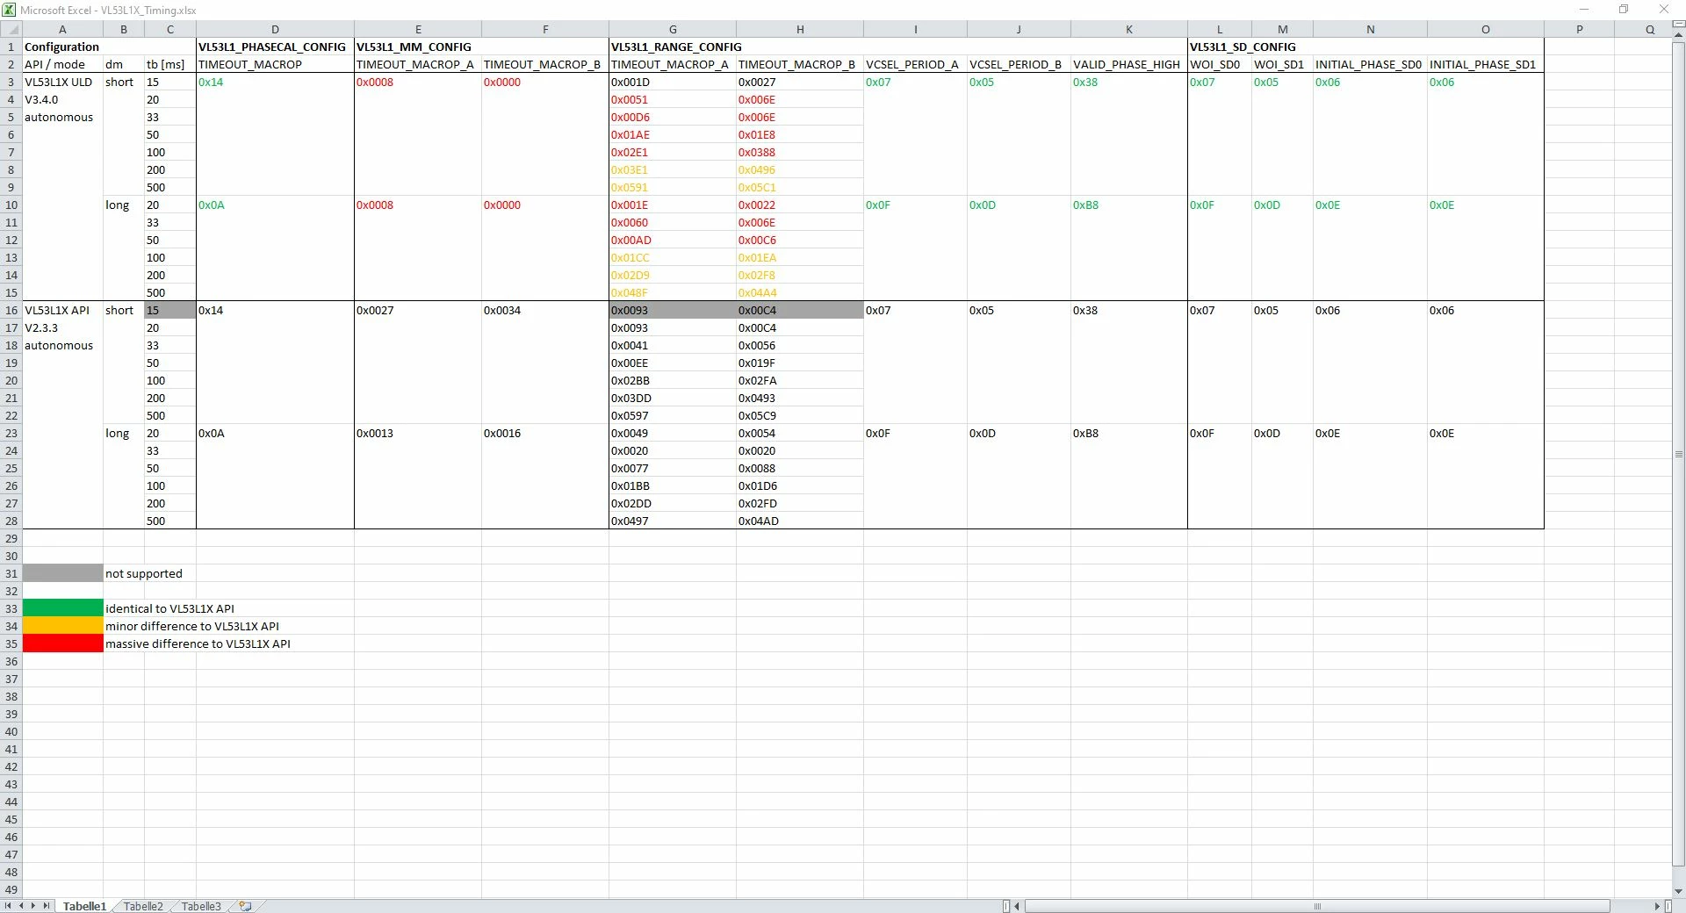Click horizontal scrollbar left arrow
Screen dimensions: 1686x913
point(1017,906)
